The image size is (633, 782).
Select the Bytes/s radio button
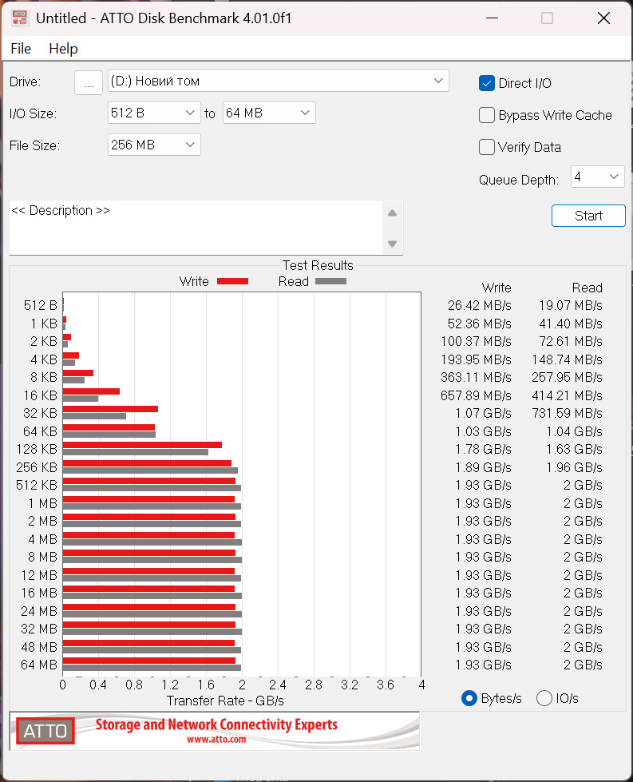point(469,698)
